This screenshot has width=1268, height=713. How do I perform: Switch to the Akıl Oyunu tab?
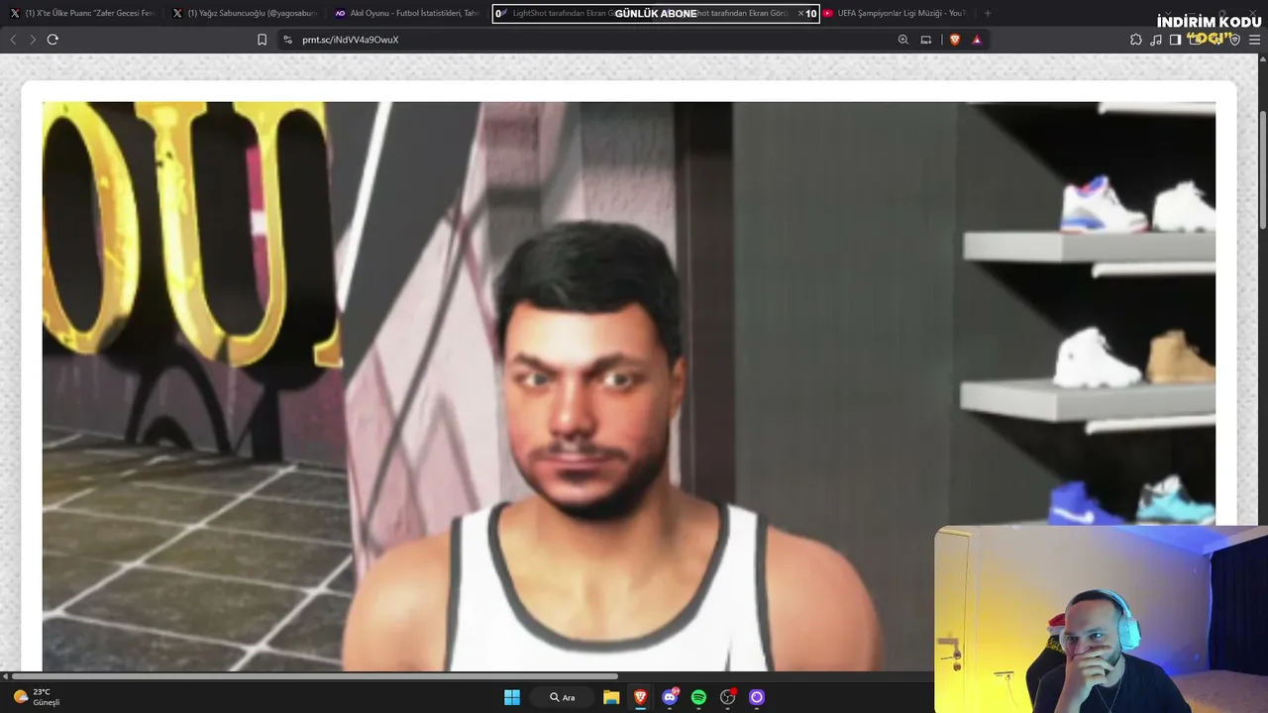[408, 13]
